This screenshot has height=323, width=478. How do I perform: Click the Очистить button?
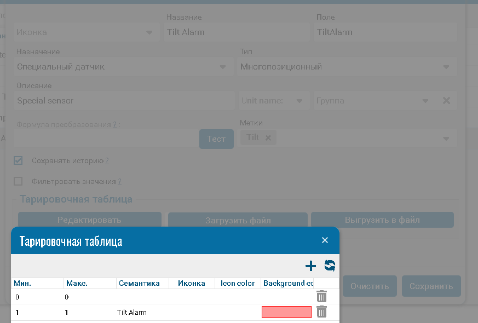tap(370, 286)
